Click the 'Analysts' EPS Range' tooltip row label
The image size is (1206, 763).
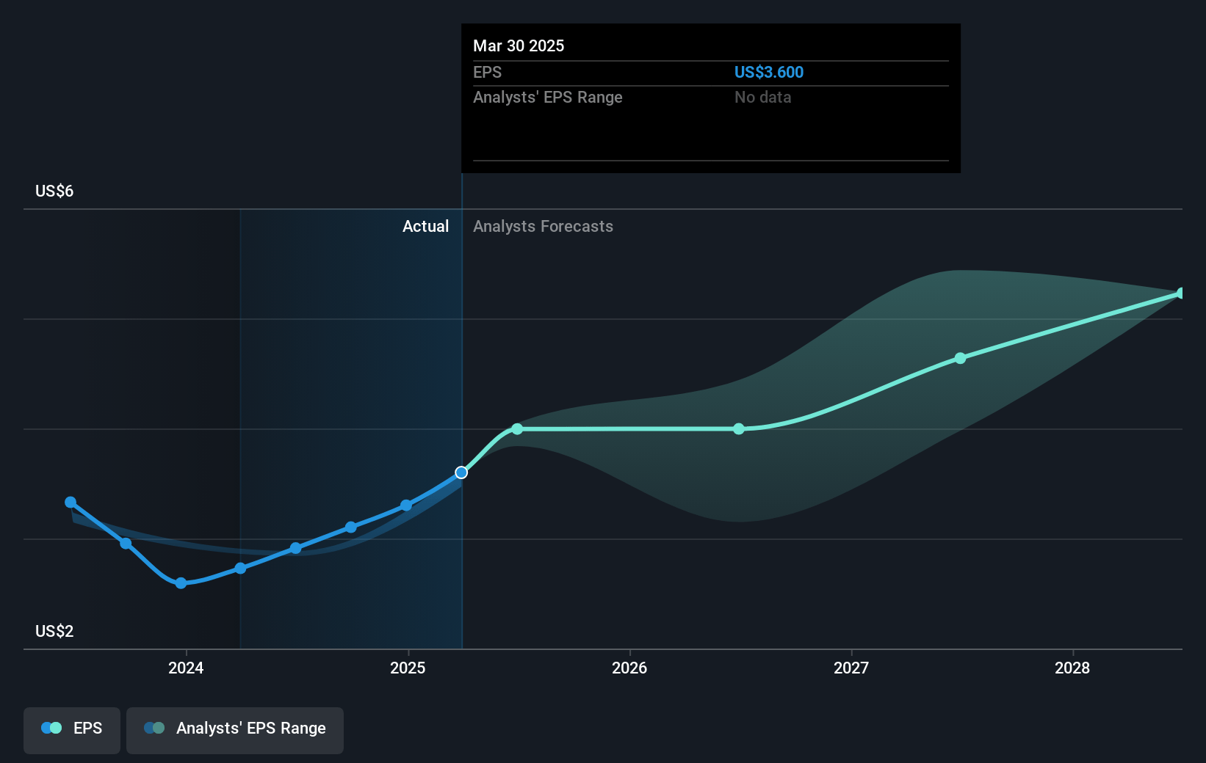[547, 98]
